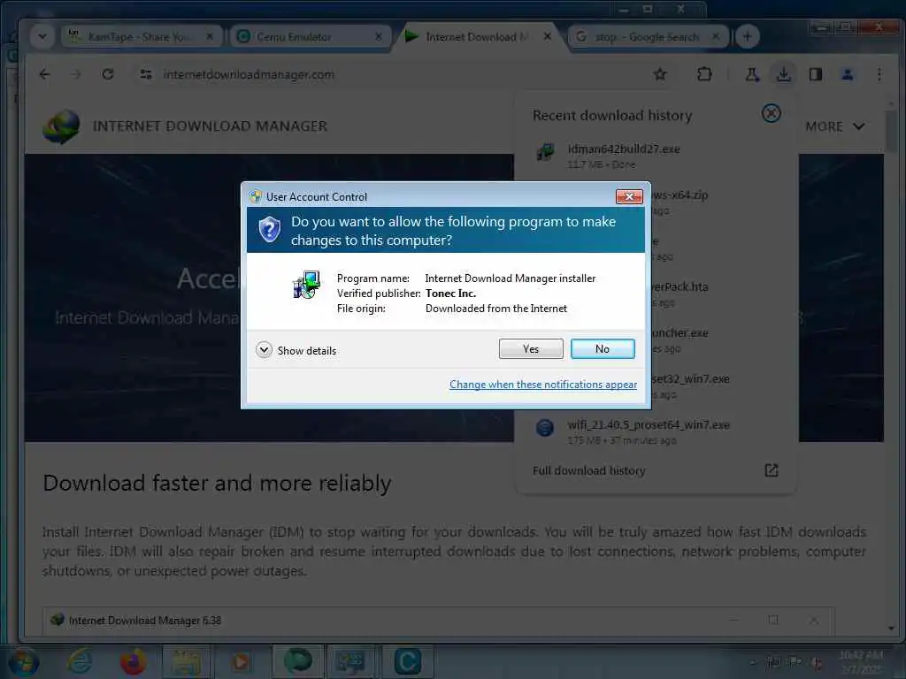Bookmark this page with the star
Viewport: 906px width, 679px height.
(x=660, y=74)
